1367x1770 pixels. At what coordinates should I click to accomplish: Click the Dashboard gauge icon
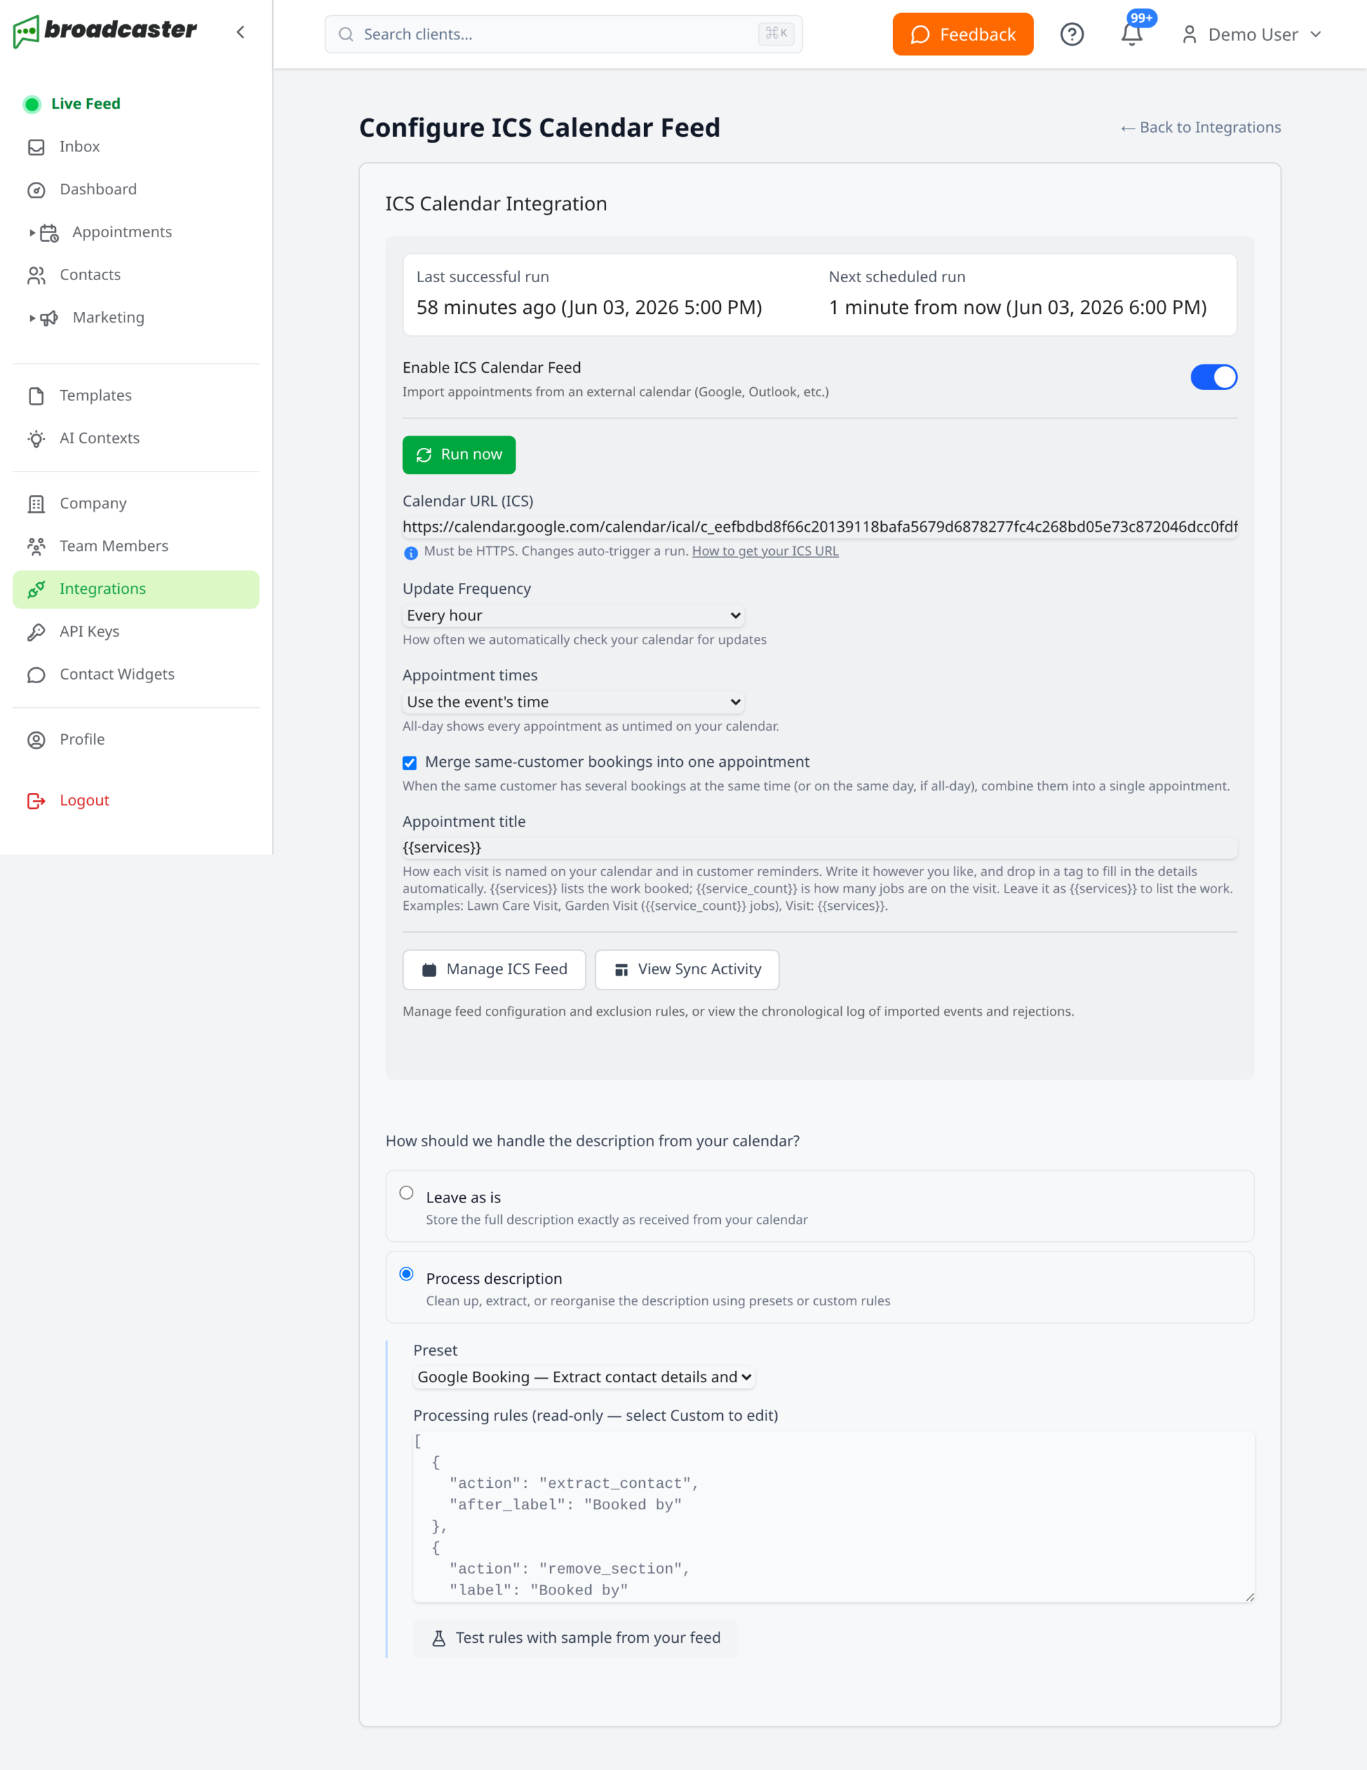37,189
